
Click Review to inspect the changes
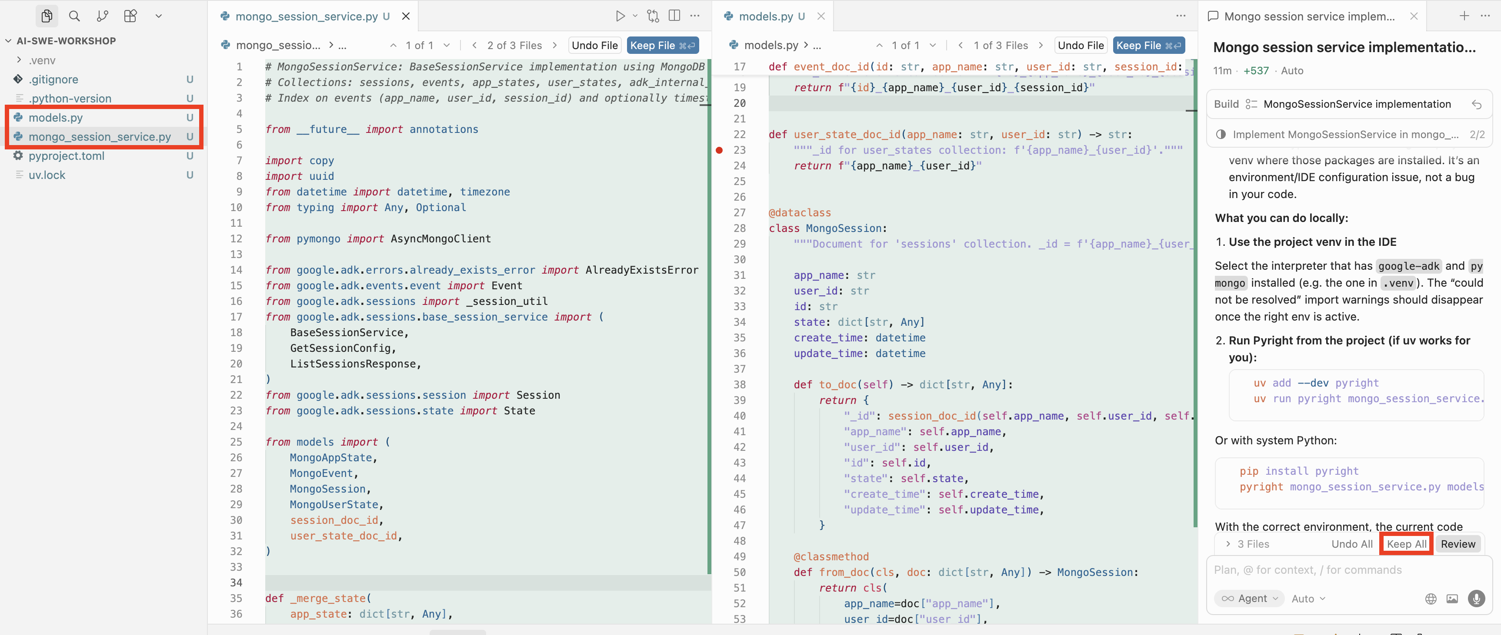pyautogui.click(x=1458, y=544)
